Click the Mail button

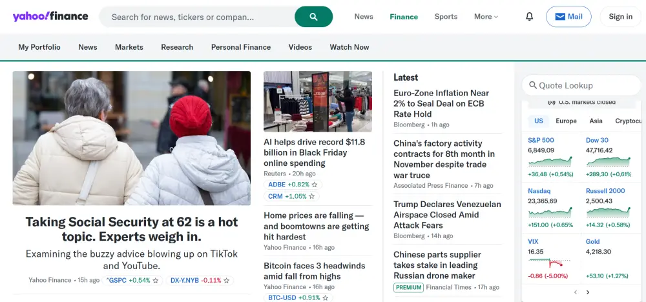pos(568,17)
